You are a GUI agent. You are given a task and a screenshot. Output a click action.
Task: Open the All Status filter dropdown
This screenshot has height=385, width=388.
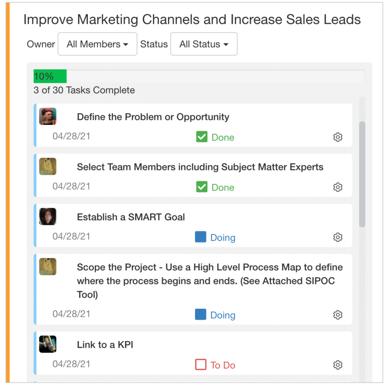coord(204,44)
